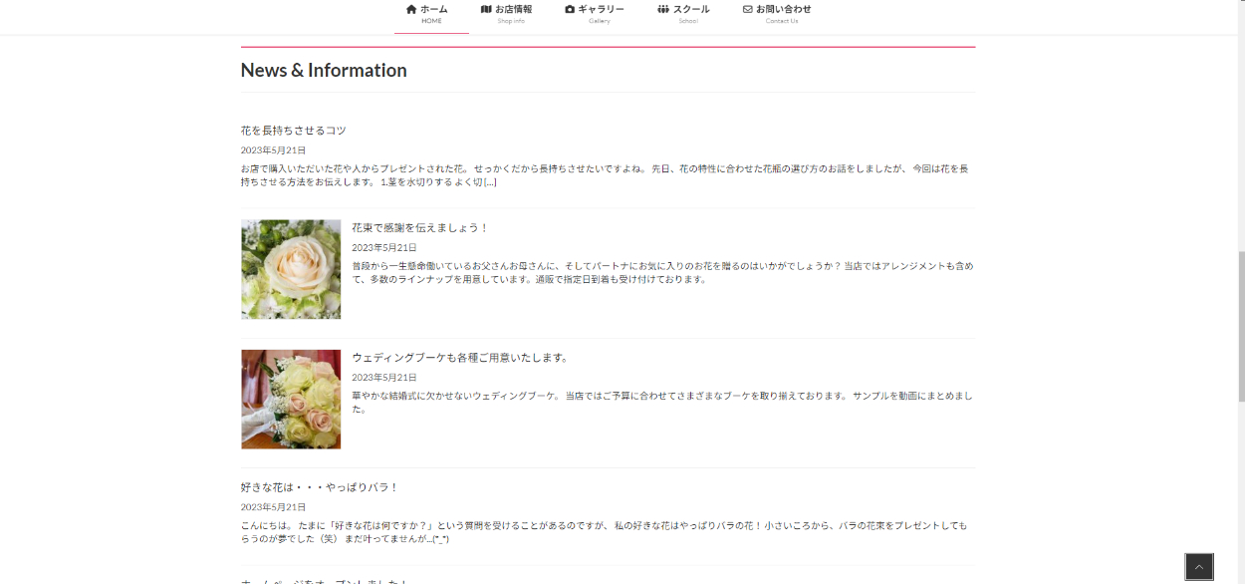Open the ギャラリー menu label
The height and width of the screenshot is (584, 1245).
tap(601, 9)
